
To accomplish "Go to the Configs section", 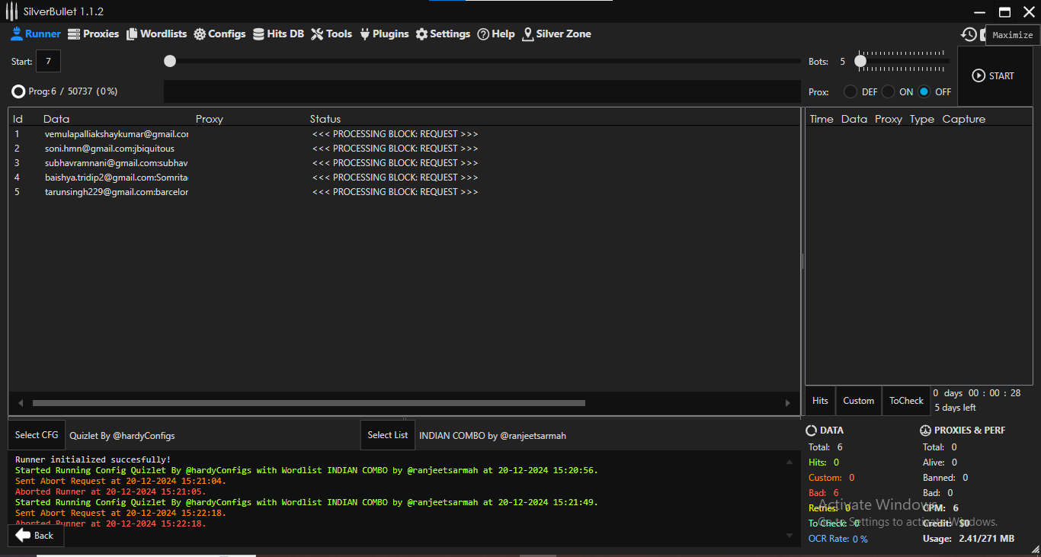I will (219, 34).
